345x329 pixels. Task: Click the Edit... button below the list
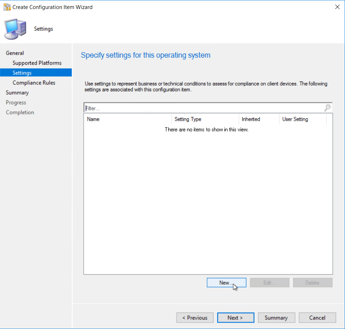tap(269, 283)
